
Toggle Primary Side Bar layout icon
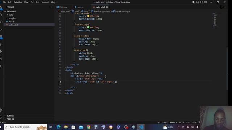coord(194,2)
